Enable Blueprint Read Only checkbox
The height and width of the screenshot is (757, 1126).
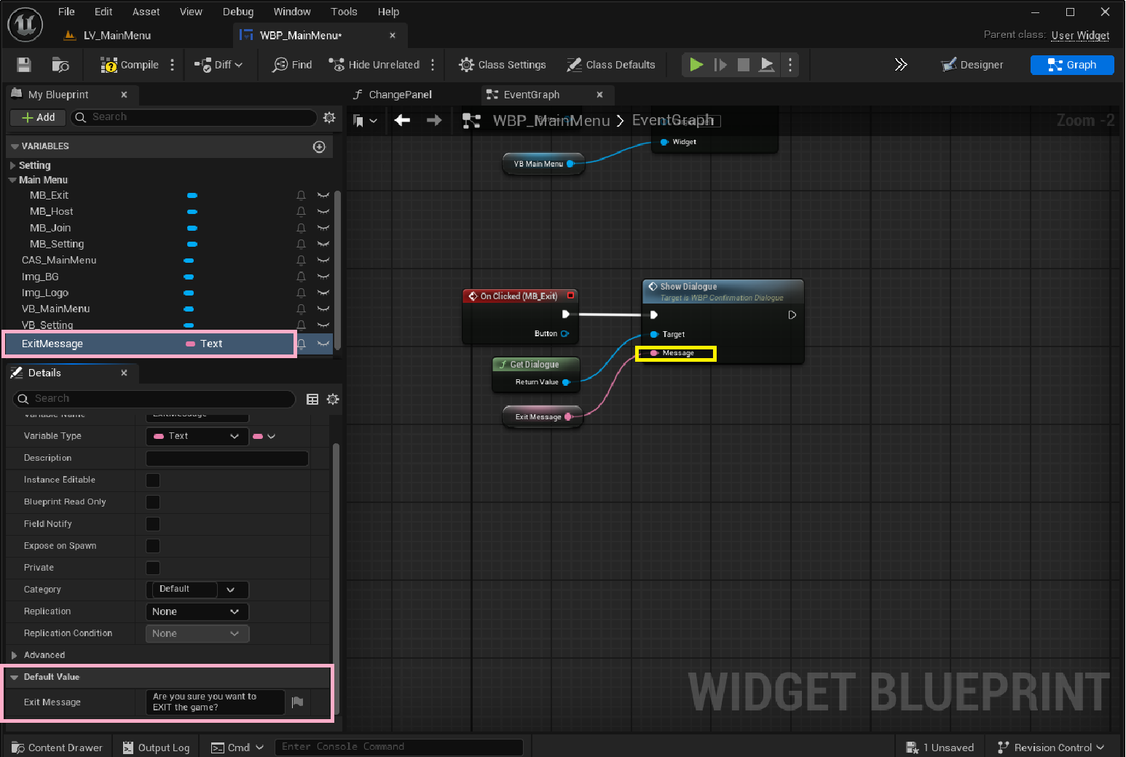[153, 502]
